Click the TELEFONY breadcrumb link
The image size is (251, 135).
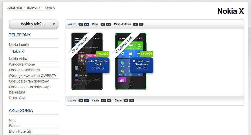(x=33, y=8)
